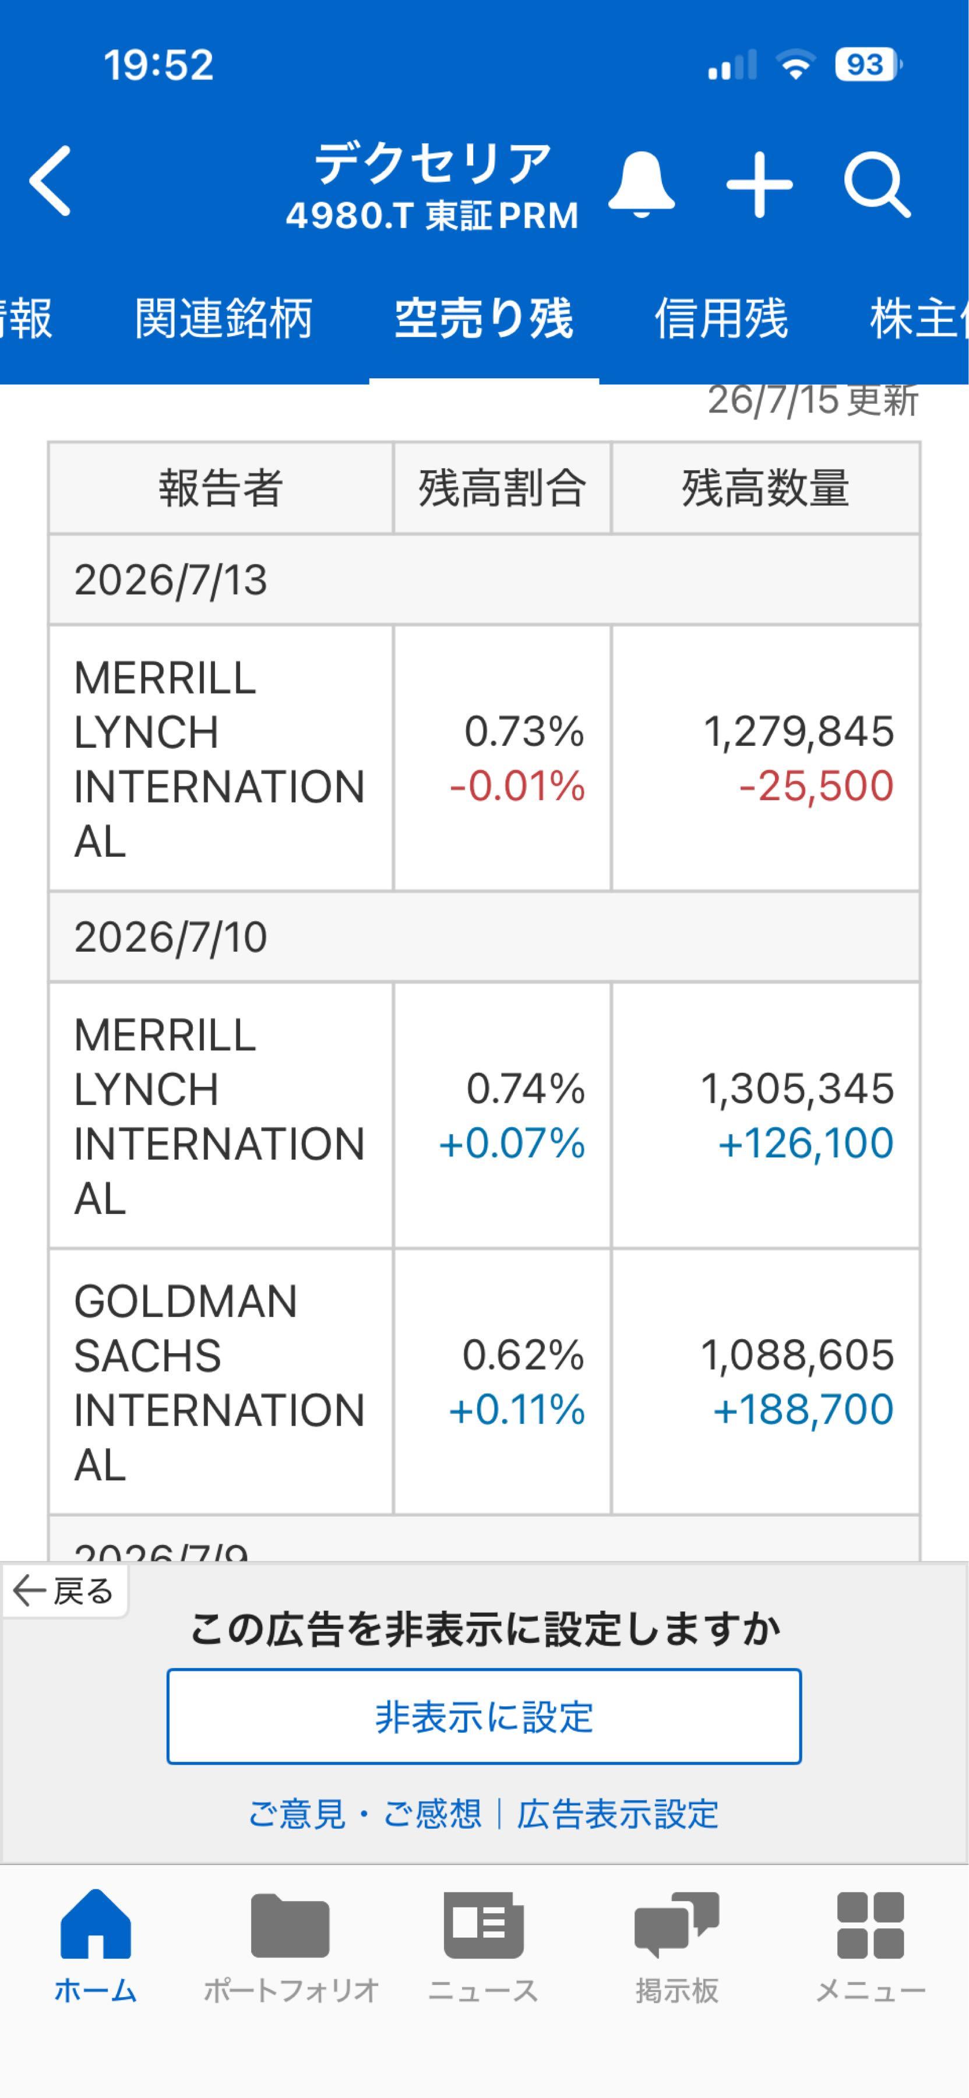The height and width of the screenshot is (2098, 969).
Task: Select the GOLDMAN SACHS INTERNATIONAL row
Action: pyautogui.click(x=484, y=1382)
